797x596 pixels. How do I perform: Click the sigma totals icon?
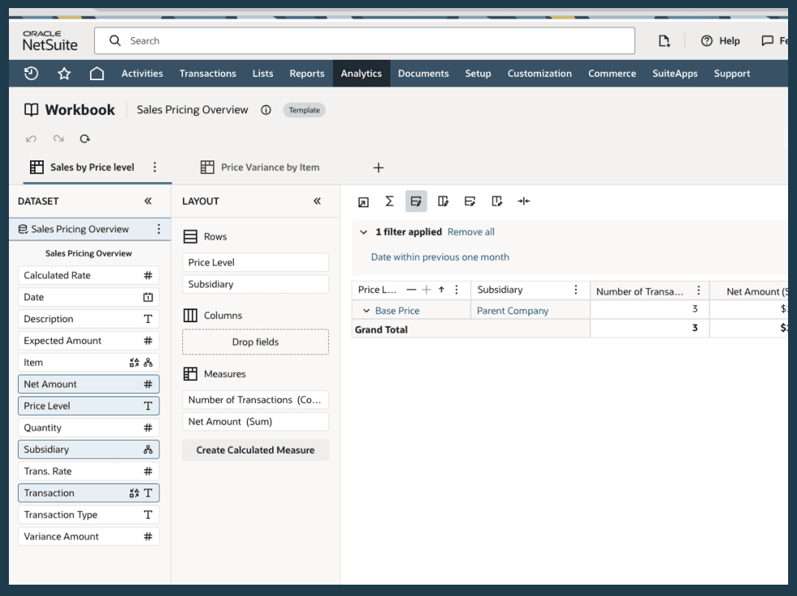pos(390,201)
